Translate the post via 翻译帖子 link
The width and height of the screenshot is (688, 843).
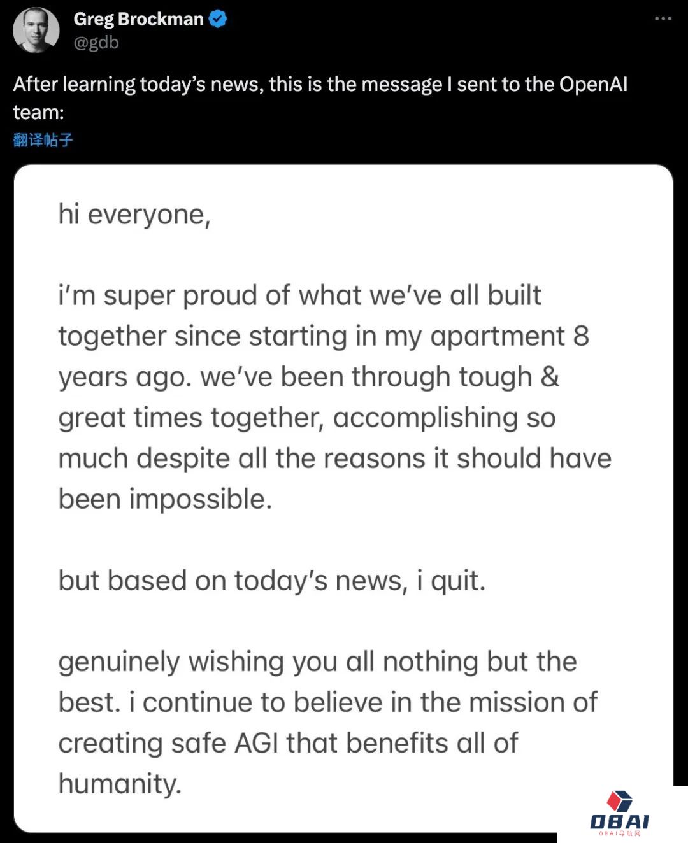[x=43, y=140]
